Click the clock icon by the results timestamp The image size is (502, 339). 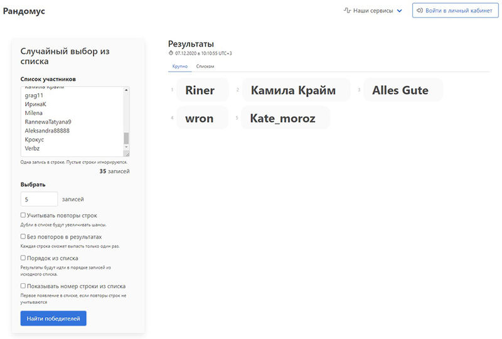tap(171, 53)
